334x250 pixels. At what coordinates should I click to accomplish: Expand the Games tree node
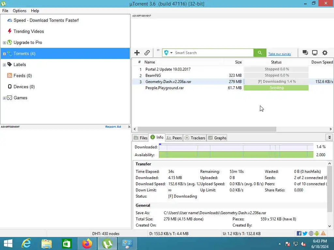tap(4, 98)
